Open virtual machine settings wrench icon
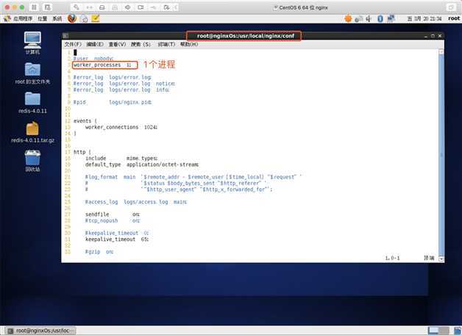This screenshot has height=335, width=462. [x=77, y=7]
